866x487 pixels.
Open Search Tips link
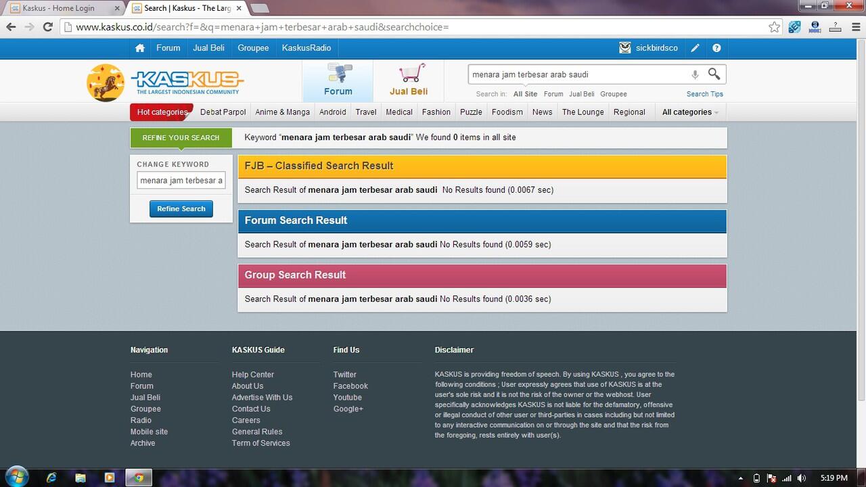click(705, 94)
